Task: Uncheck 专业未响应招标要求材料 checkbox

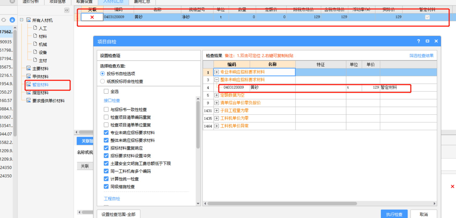Action: [x=106, y=132]
